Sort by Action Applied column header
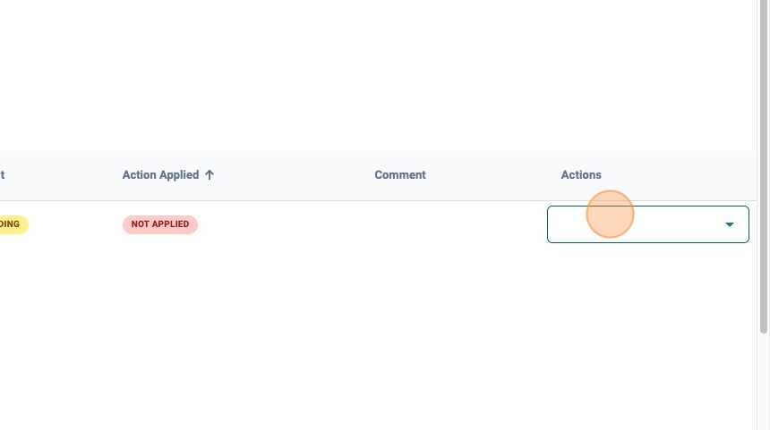This screenshot has width=770, height=430. [x=160, y=175]
